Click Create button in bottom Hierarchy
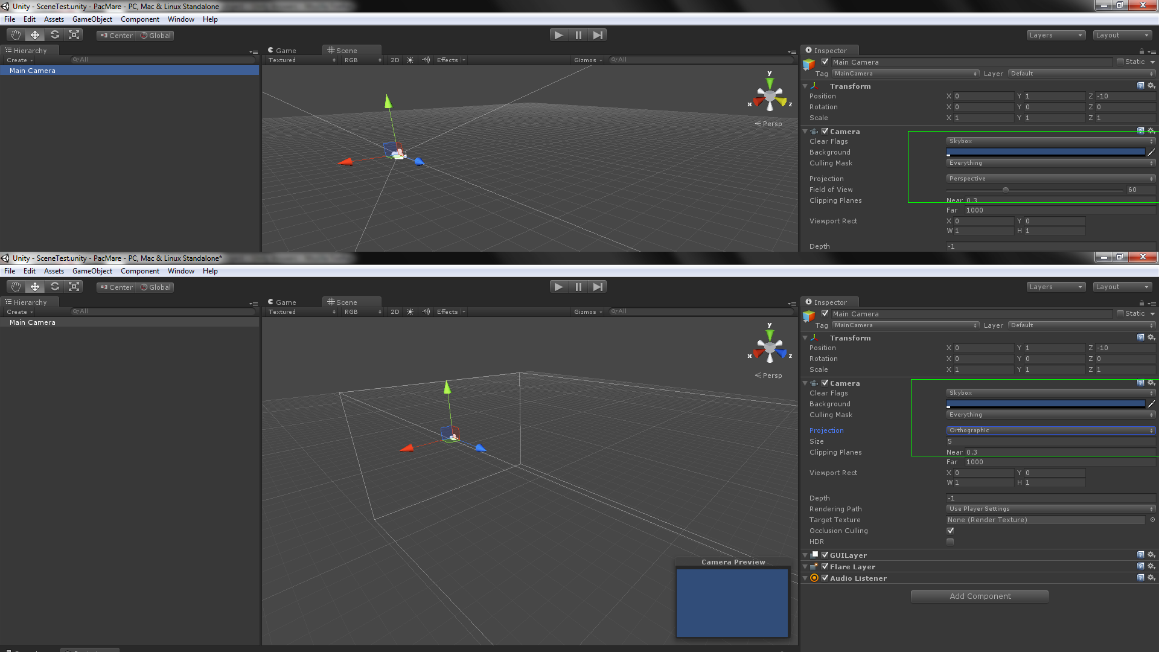 [20, 312]
